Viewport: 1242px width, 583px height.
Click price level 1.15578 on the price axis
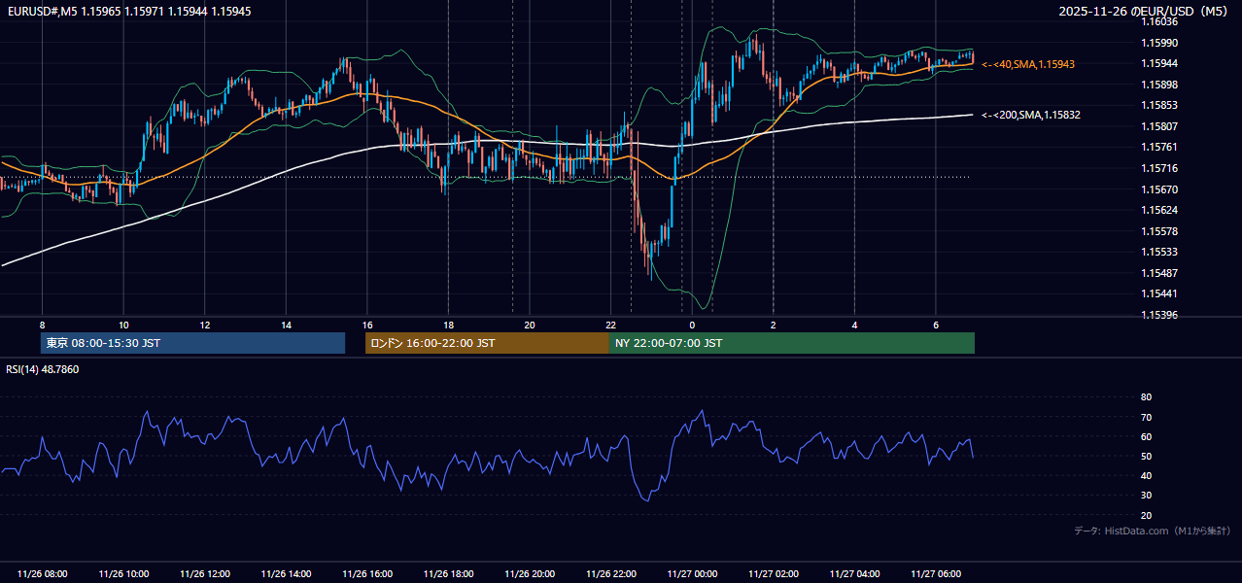point(1159,231)
